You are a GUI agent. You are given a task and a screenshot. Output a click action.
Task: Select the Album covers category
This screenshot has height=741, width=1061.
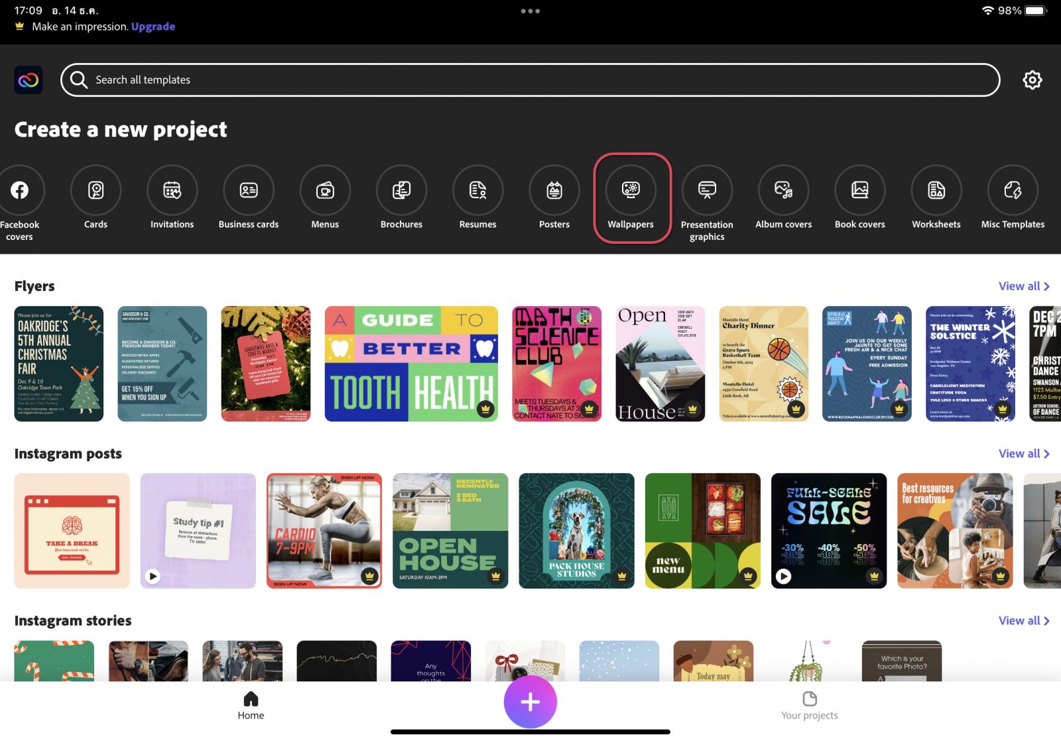pyautogui.click(x=783, y=191)
